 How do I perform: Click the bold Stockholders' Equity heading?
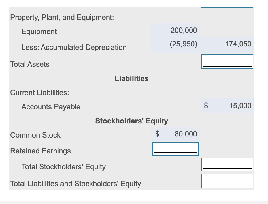(132, 121)
